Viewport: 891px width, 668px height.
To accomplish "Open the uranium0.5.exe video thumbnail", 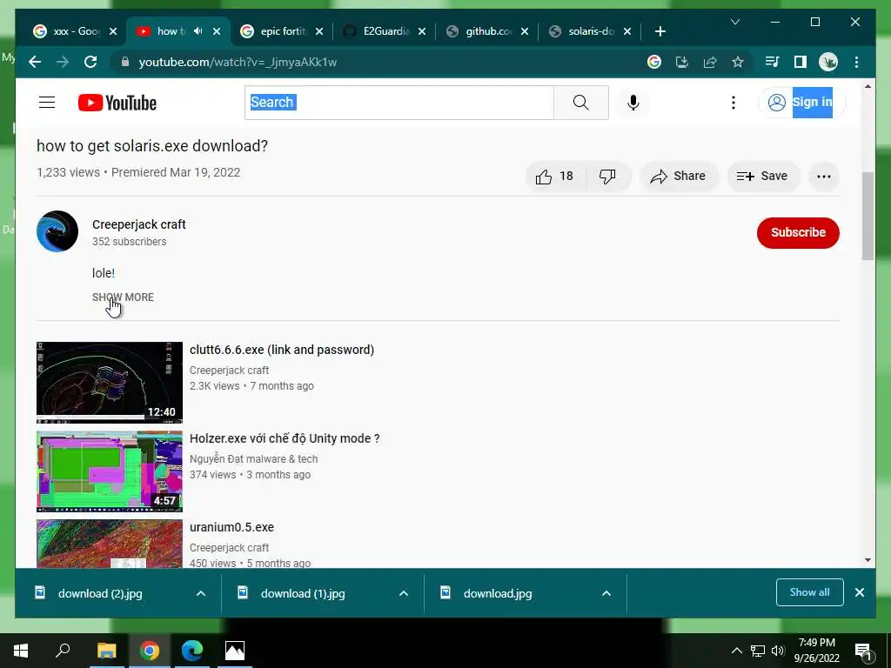I will coord(109,544).
